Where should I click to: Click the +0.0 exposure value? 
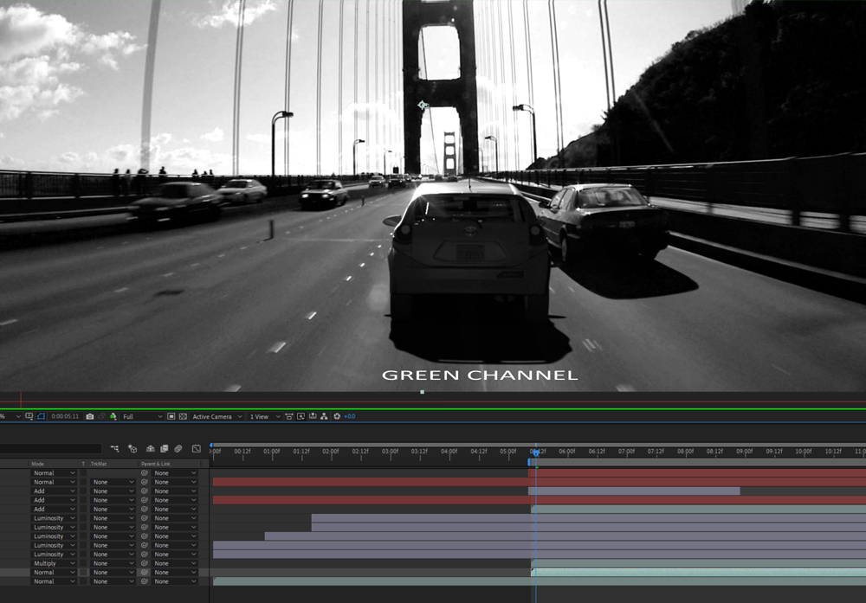click(348, 416)
